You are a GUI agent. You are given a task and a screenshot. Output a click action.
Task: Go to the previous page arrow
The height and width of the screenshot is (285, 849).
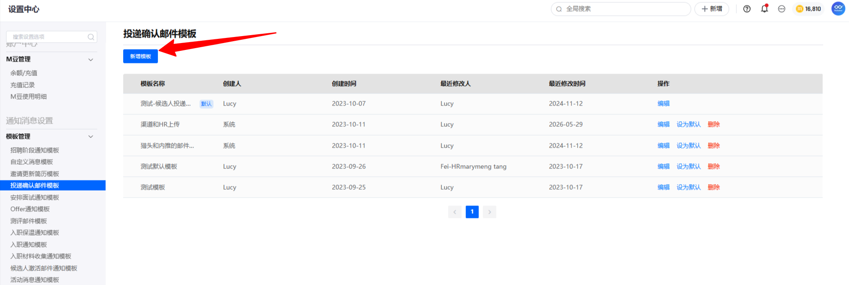point(455,212)
